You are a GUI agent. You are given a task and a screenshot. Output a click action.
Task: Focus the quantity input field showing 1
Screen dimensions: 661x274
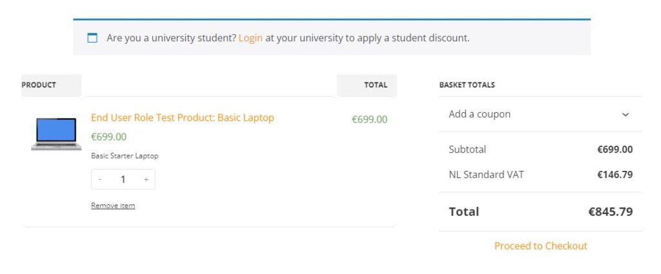tap(123, 180)
